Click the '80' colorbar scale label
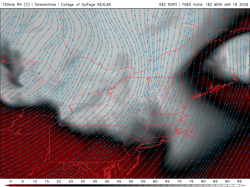This screenshot has width=250, height=187. coord(203,181)
